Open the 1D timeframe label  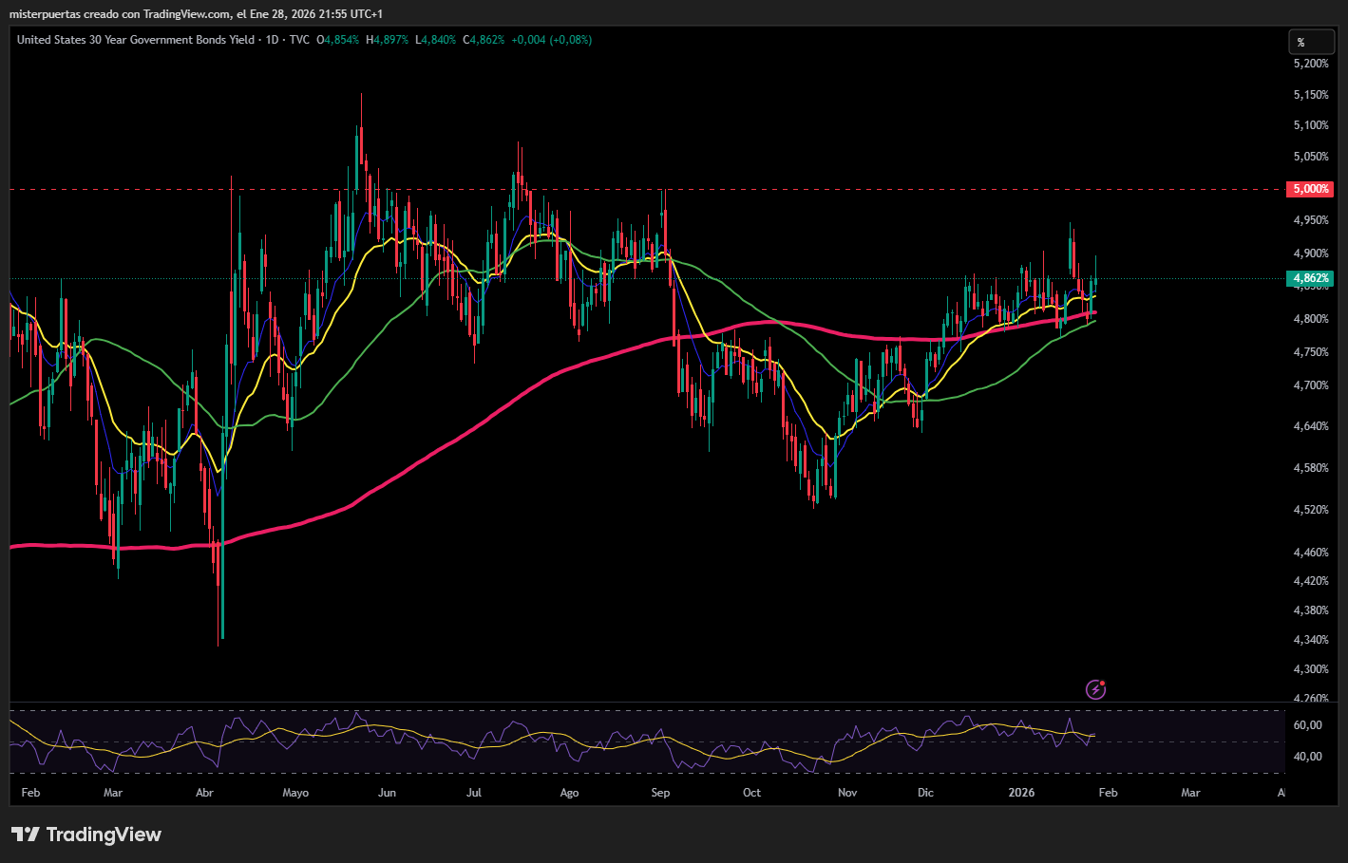273,40
